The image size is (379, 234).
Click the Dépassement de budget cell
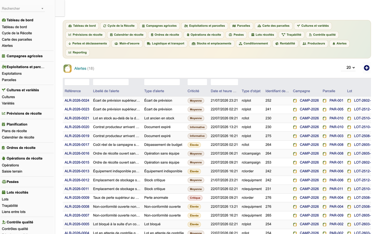click(163, 145)
